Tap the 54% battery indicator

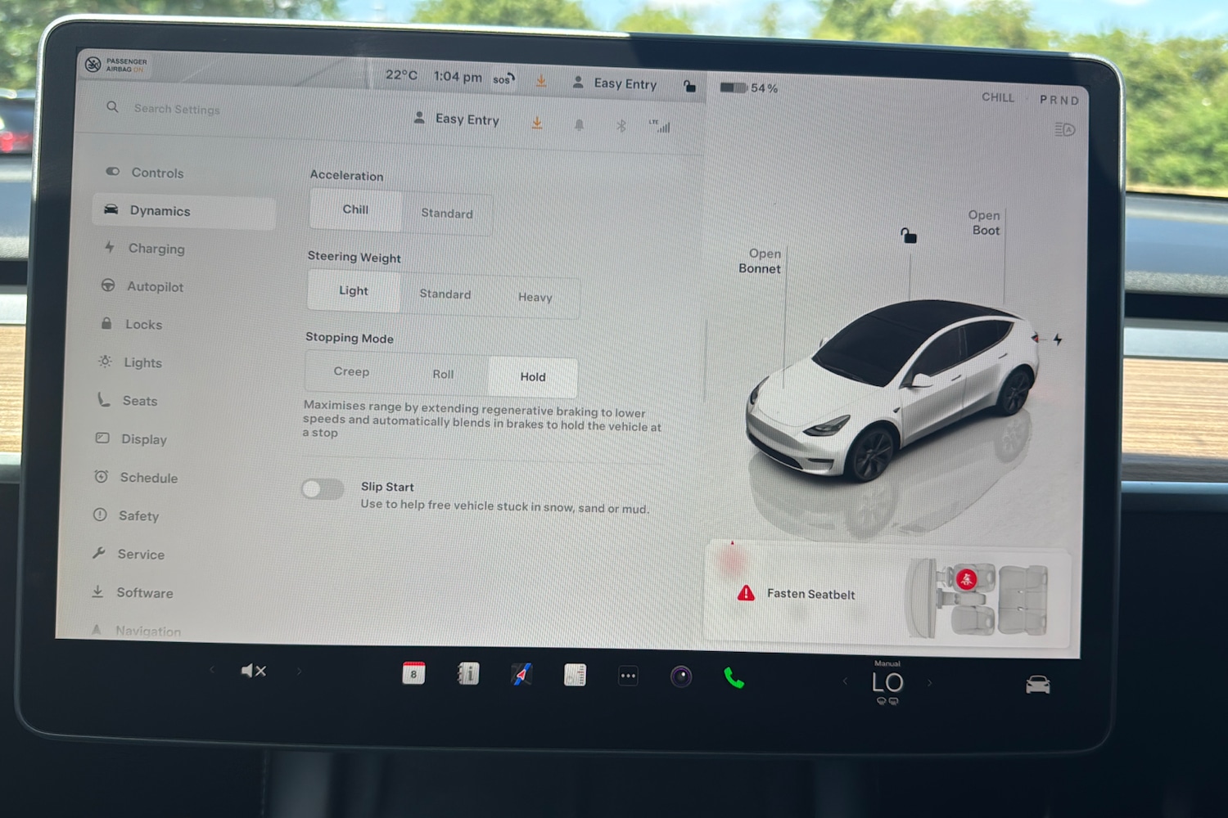[x=748, y=88]
